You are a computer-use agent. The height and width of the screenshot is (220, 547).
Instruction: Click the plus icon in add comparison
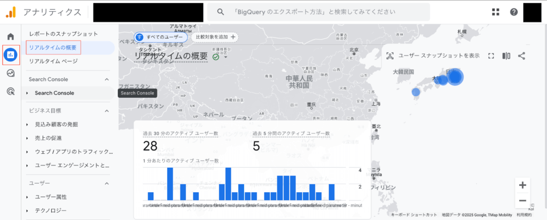pos(233,37)
